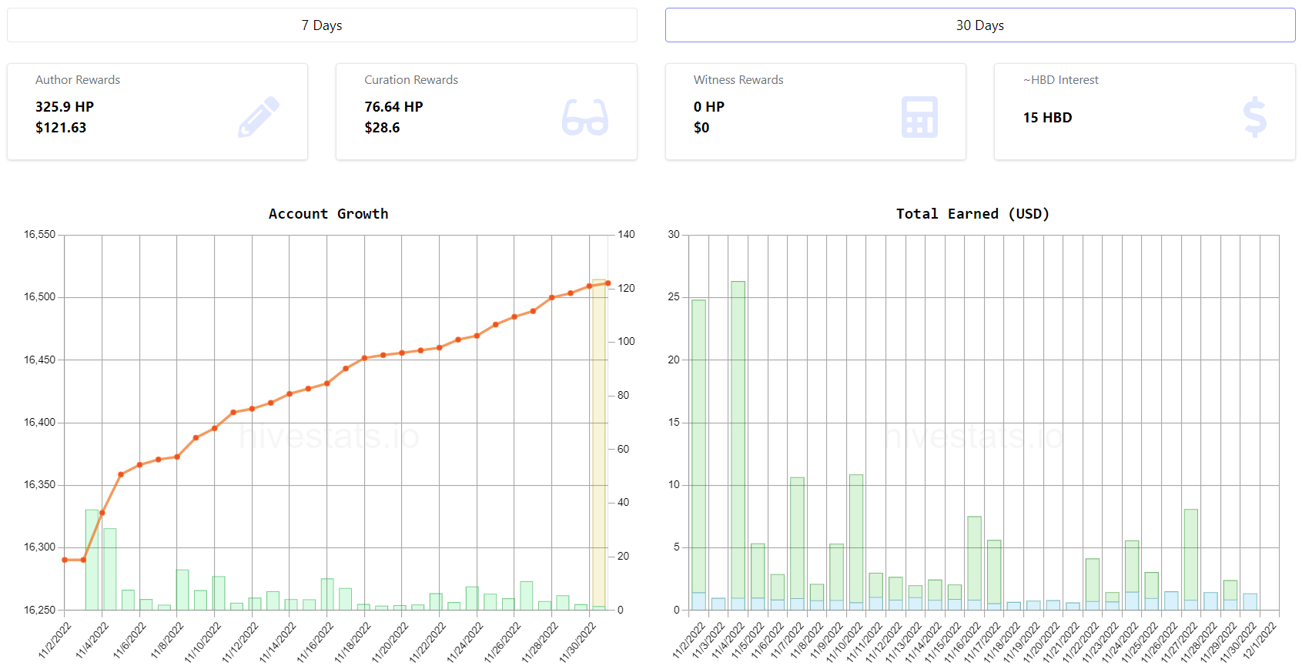This screenshot has height=669, width=1302.
Task: Click the 140 label on the right axis
Action: [x=626, y=235]
